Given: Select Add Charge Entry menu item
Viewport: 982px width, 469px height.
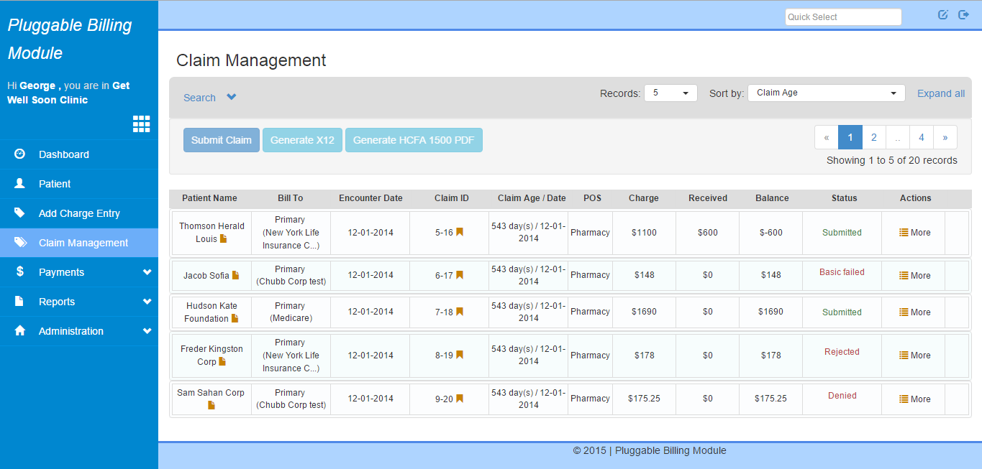Looking at the screenshot, I should click(79, 213).
